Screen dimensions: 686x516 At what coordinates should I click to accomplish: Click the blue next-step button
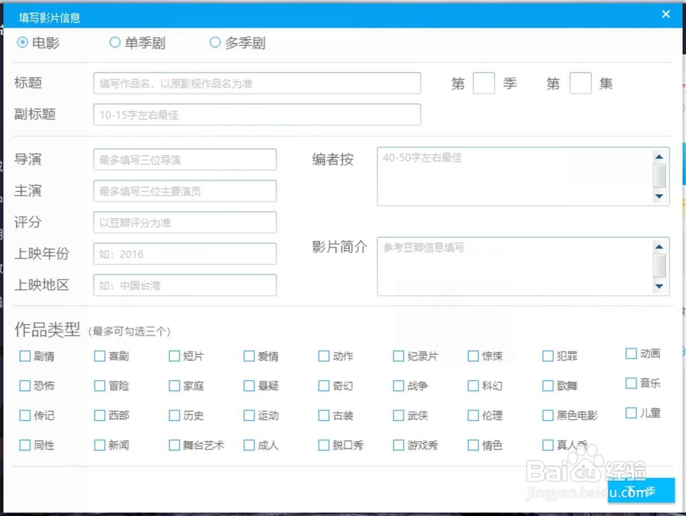641,491
